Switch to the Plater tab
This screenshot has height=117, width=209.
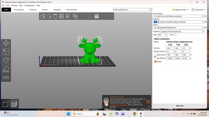point(6,10)
